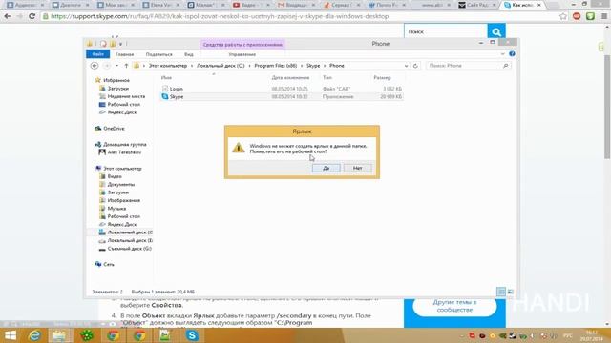
Task: Click Skype breadcrumb segment in address bar
Action: [313, 66]
